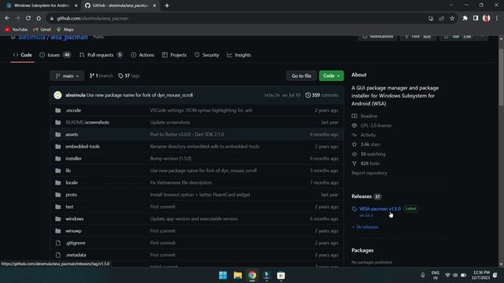Open the browser extensions puzzle icon
This screenshot has width=504, height=283.
465,18
